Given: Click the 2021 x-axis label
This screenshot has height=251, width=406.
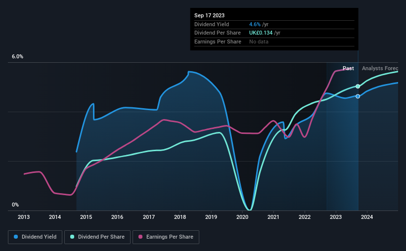Looking at the screenshot, I should click(x=273, y=217).
